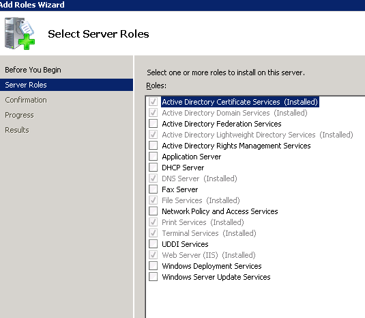
Task: Select File Services (Installed) text
Action: click(201, 200)
